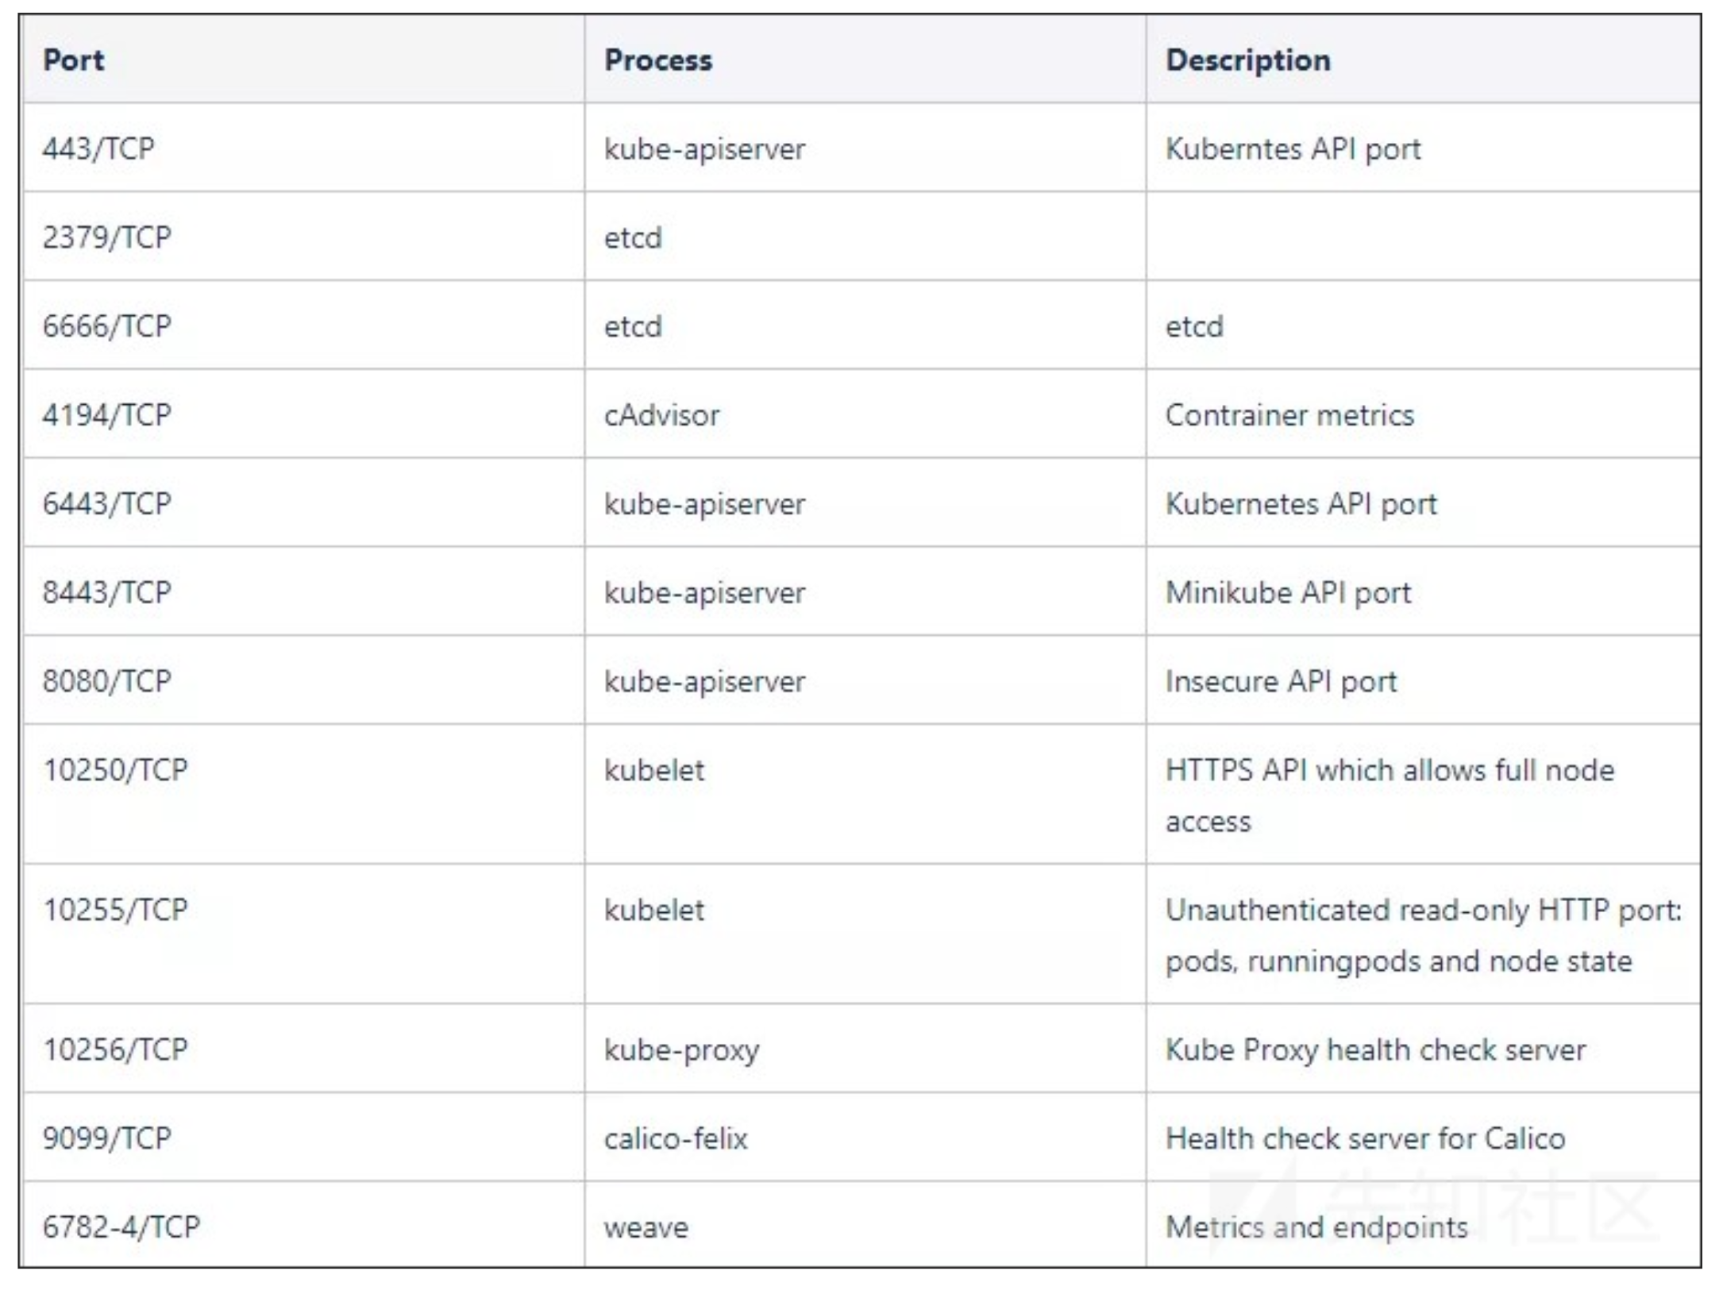Click the Description column header

pos(1247,60)
